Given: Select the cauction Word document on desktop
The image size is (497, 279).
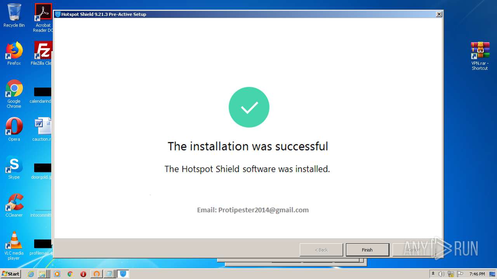Looking at the screenshot, I should [42, 129].
